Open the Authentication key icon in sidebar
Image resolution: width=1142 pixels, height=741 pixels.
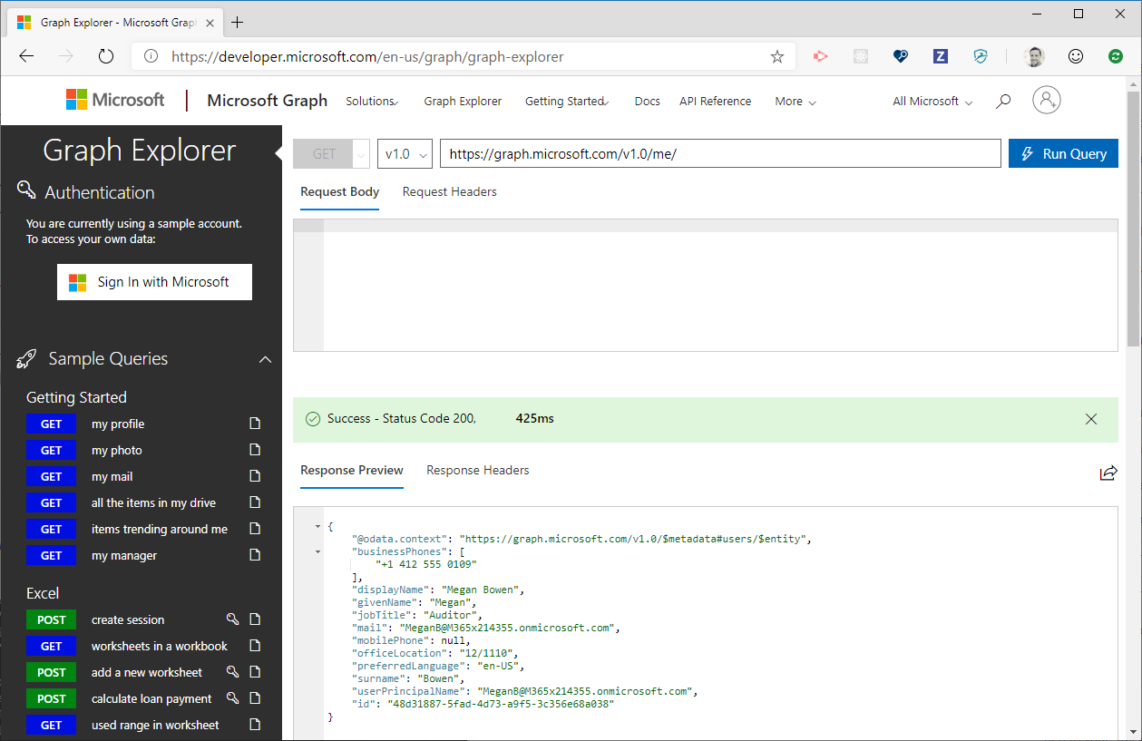pos(27,191)
